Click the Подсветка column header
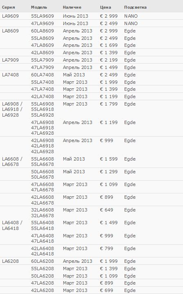 click(135, 7)
